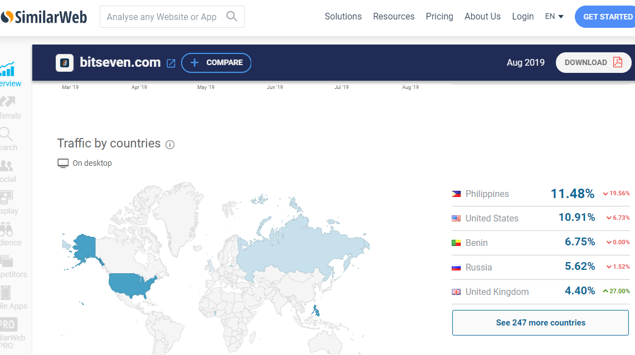
Task: Click the Login link
Action: 523,17
